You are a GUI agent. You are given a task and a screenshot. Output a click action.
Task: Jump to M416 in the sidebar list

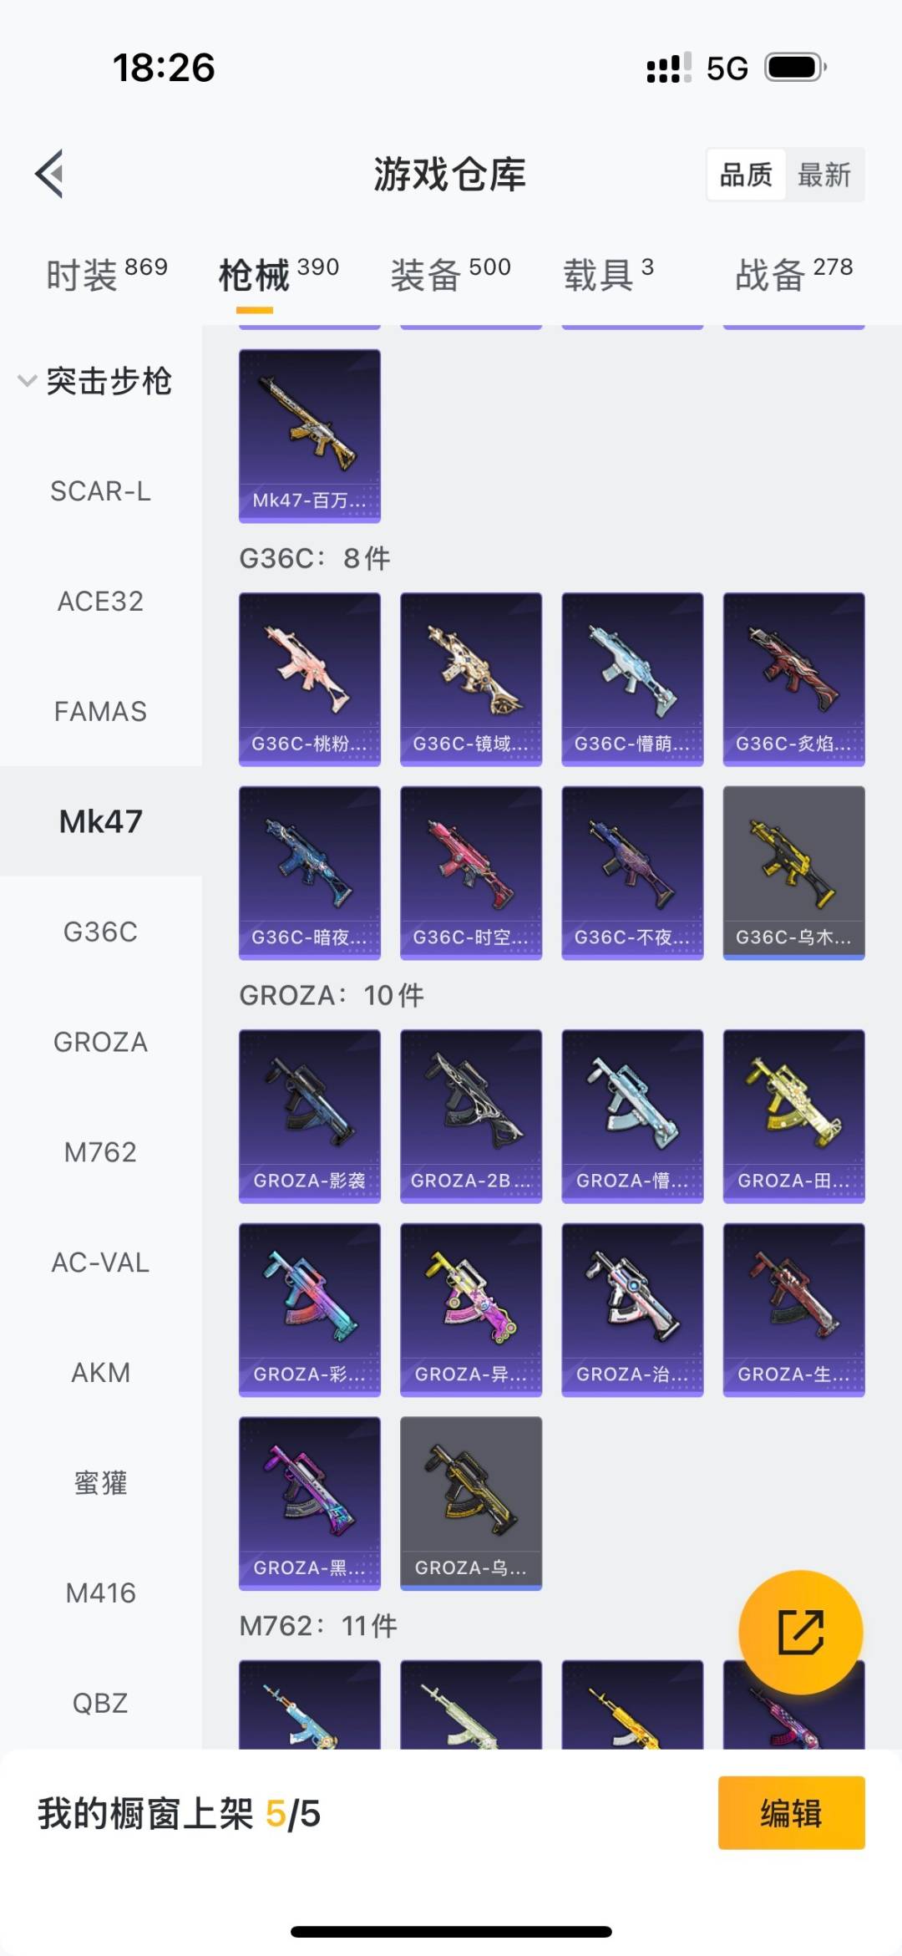[101, 1593]
